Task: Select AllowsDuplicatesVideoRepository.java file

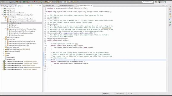Action: [x=23, y=31]
